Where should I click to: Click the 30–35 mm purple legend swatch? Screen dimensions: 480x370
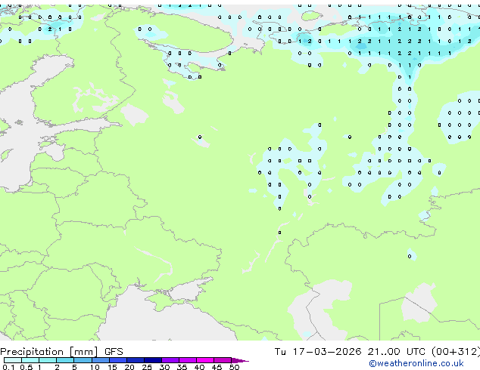point(170,360)
